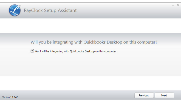Minimize the PayClock Setup Assistant window
The width and height of the screenshot is (181, 102).
[173, 5]
